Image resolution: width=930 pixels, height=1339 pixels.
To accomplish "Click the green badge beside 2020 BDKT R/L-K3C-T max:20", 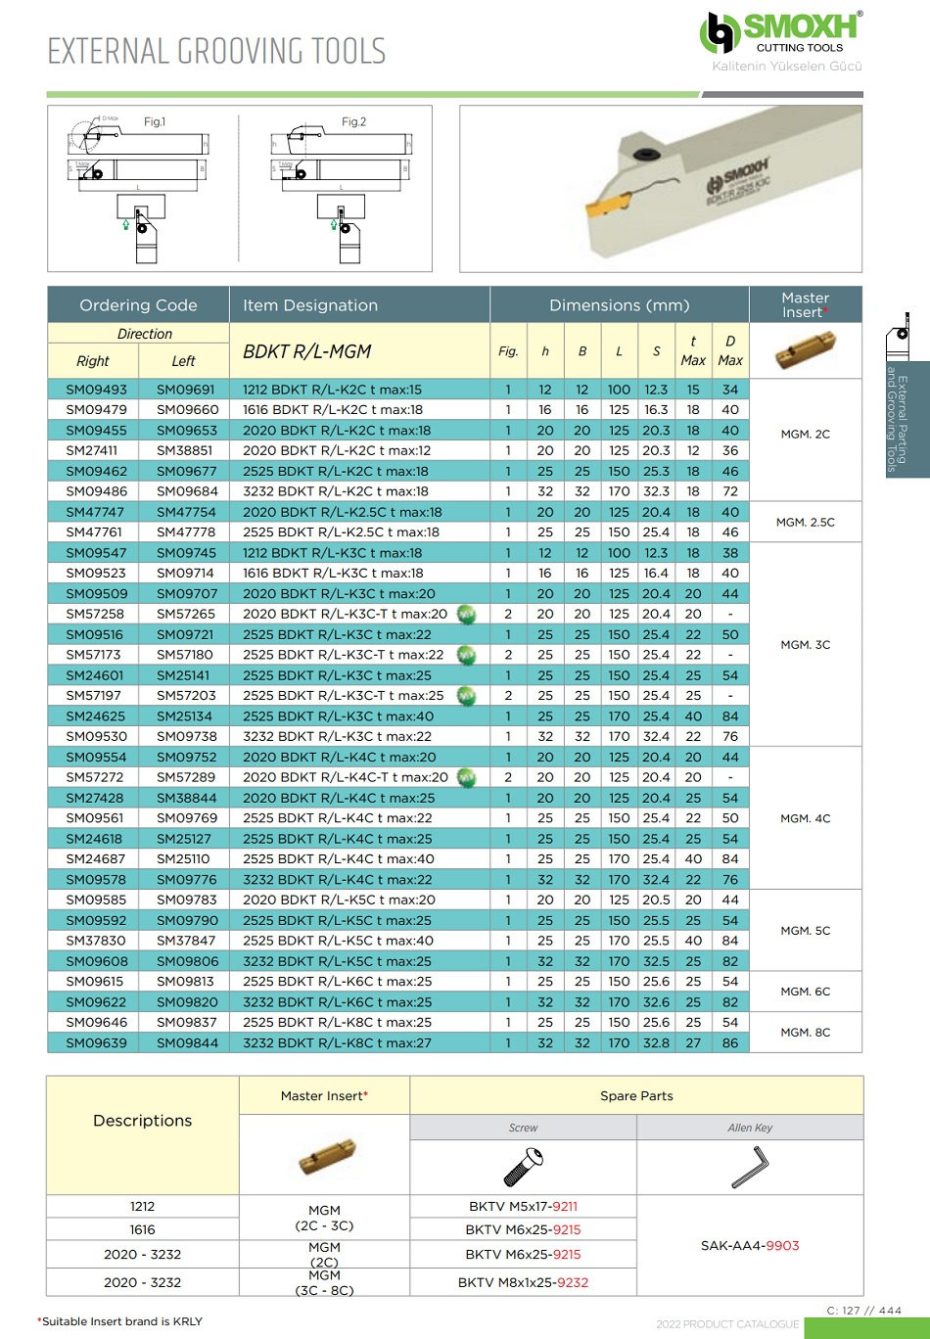I will (467, 615).
